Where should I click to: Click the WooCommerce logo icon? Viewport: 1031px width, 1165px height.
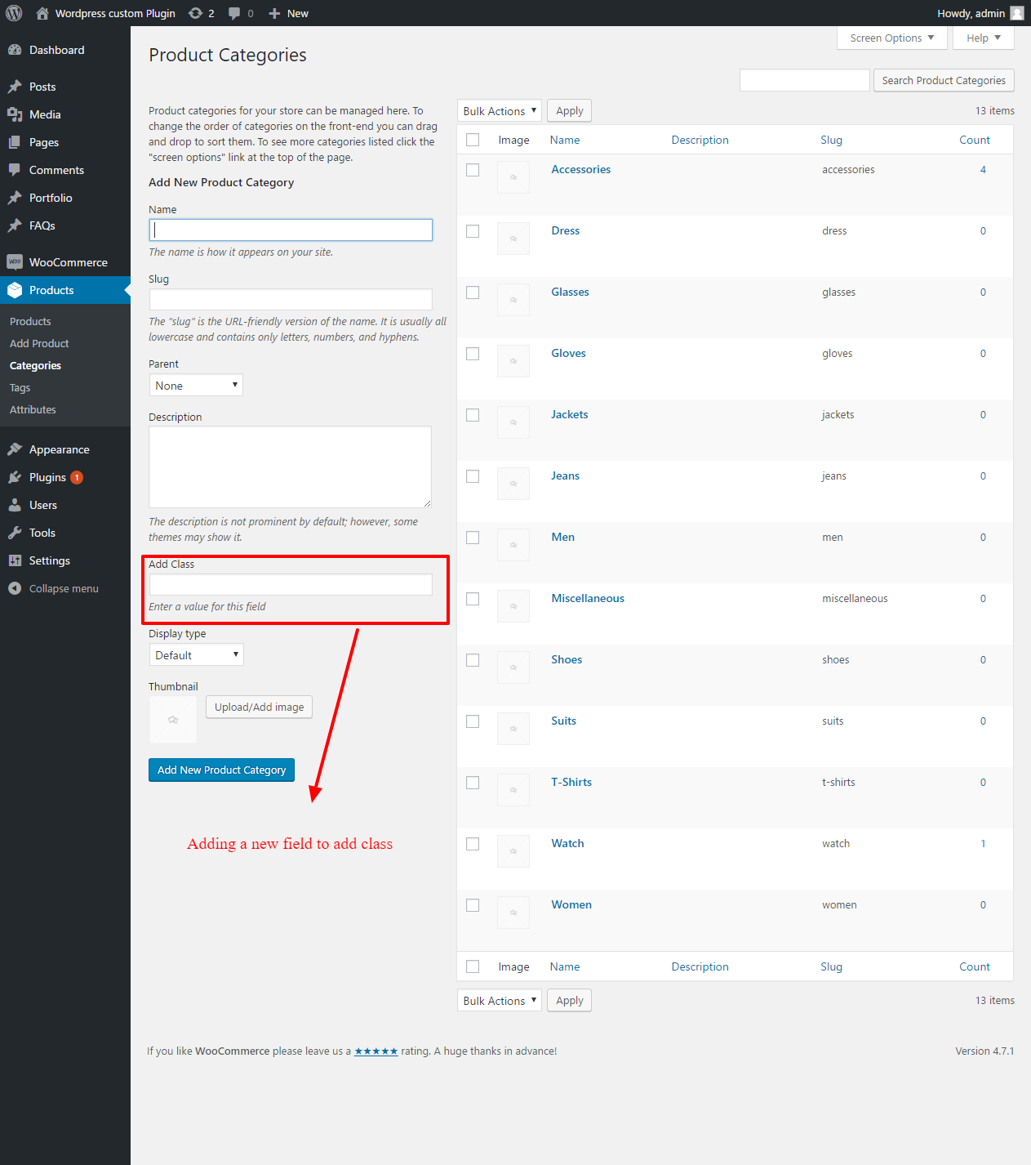[15, 262]
